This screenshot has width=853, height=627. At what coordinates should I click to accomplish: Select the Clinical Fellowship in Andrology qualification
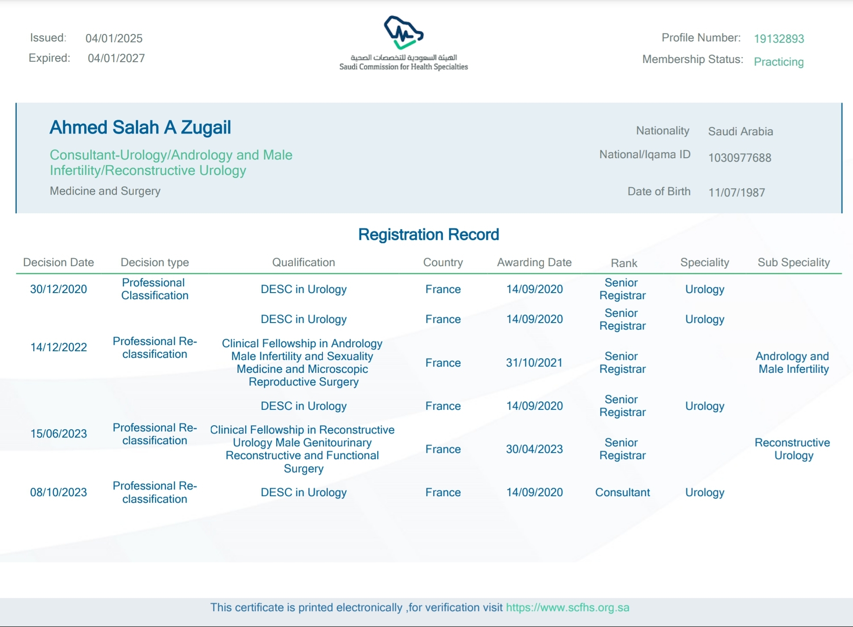pos(302,363)
